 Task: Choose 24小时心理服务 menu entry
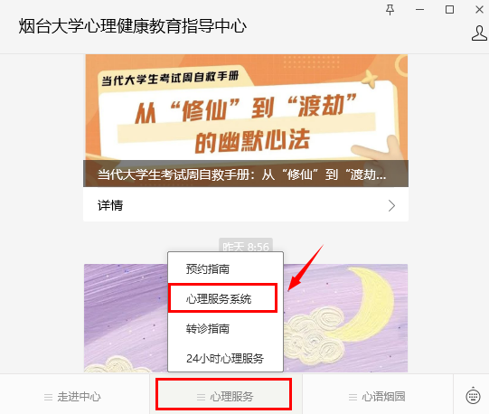click(x=225, y=358)
